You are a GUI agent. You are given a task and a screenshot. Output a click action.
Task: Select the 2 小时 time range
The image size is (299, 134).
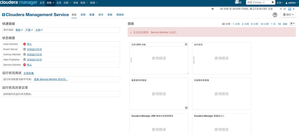pyautogui.click(x=245, y=24)
